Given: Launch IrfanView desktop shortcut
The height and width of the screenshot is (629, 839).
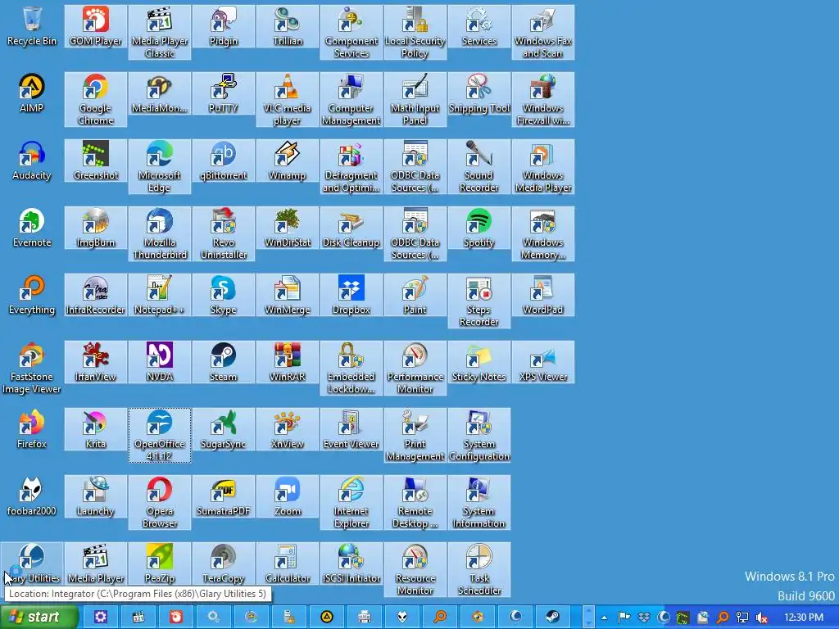Looking at the screenshot, I should click(96, 362).
